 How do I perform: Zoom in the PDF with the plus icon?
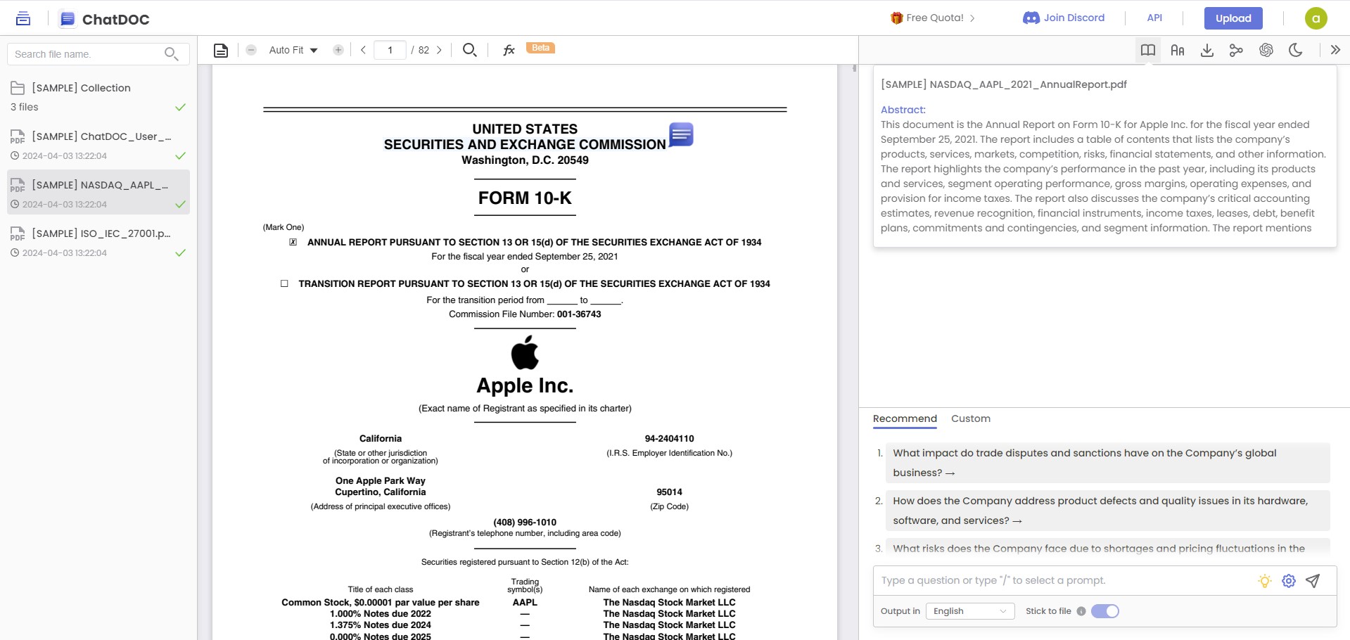click(x=338, y=50)
